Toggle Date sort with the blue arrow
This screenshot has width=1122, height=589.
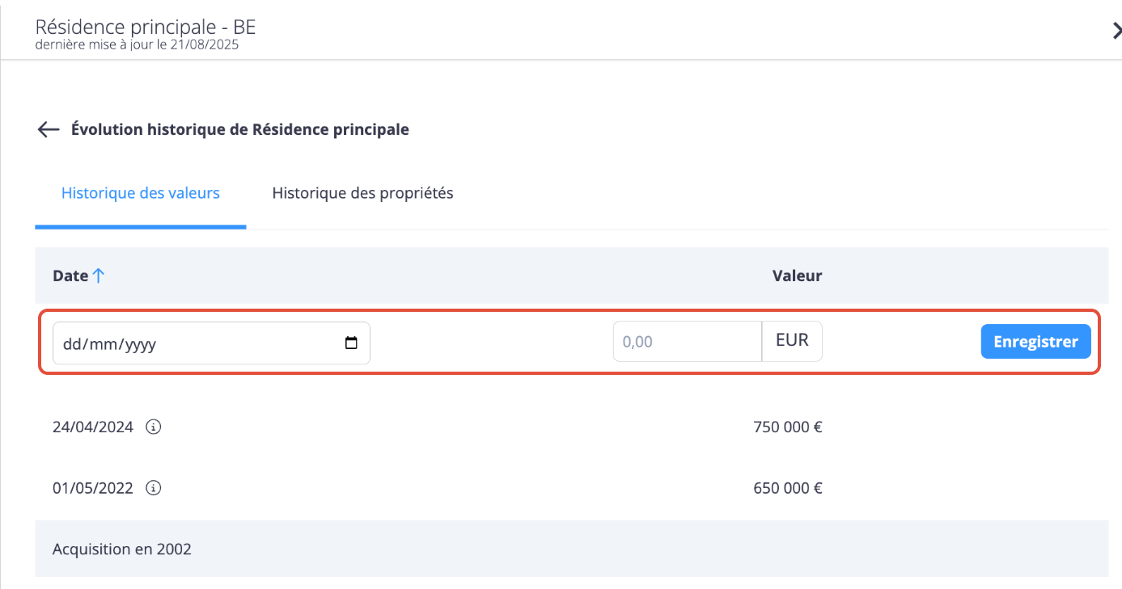coord(98,276)
